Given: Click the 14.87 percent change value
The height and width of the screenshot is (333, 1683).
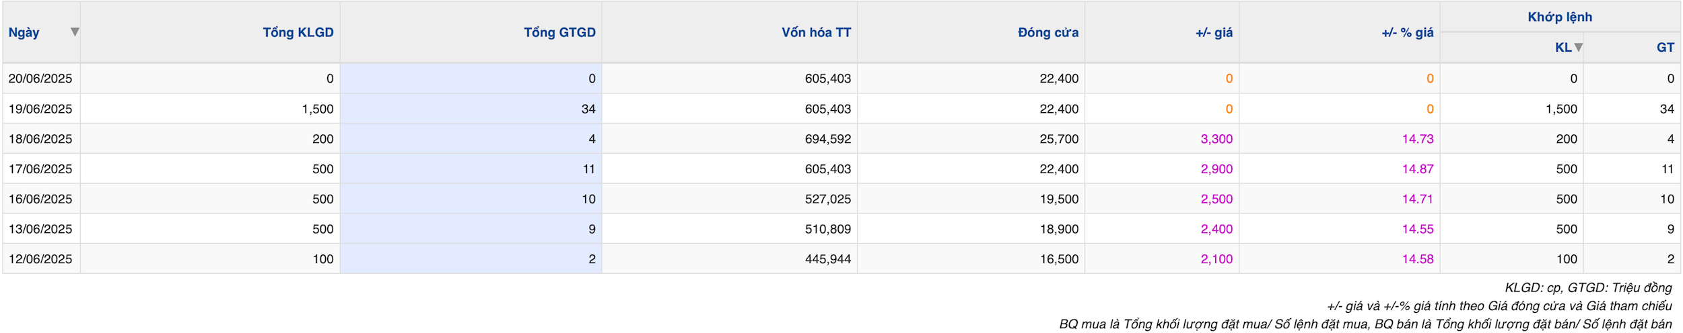Looking at the screenshot, I should tap(1417, 169).
